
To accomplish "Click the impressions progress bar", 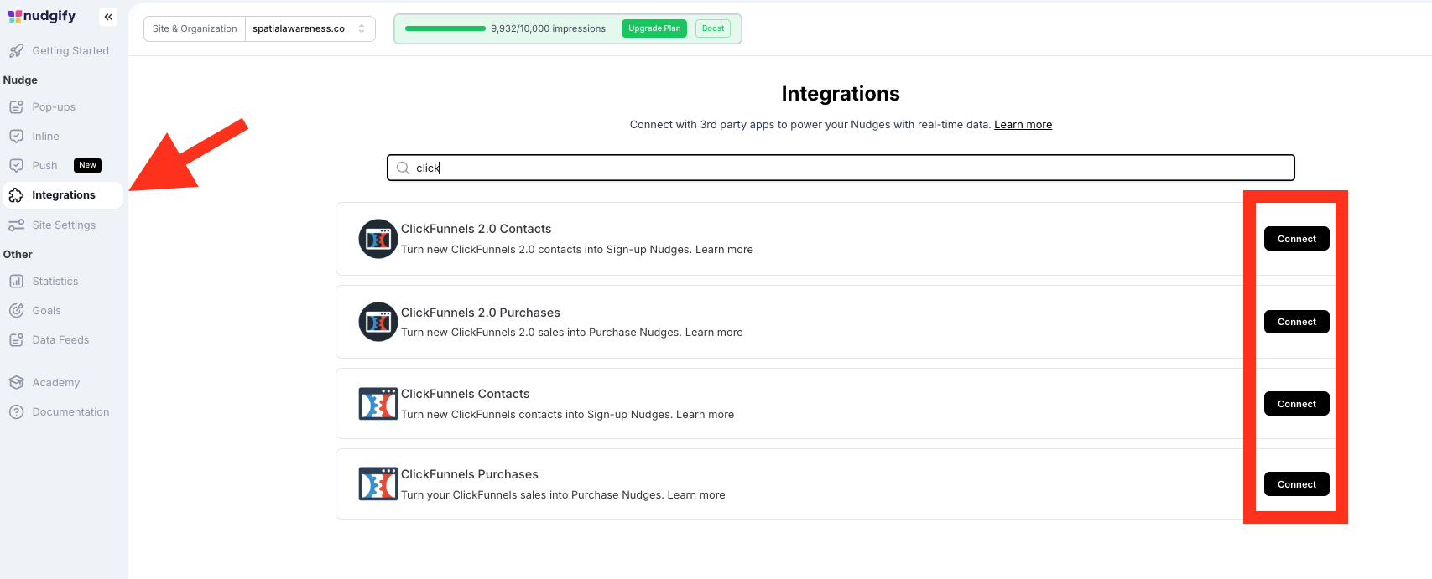I will pyautogui.click(x=445, y=28).
